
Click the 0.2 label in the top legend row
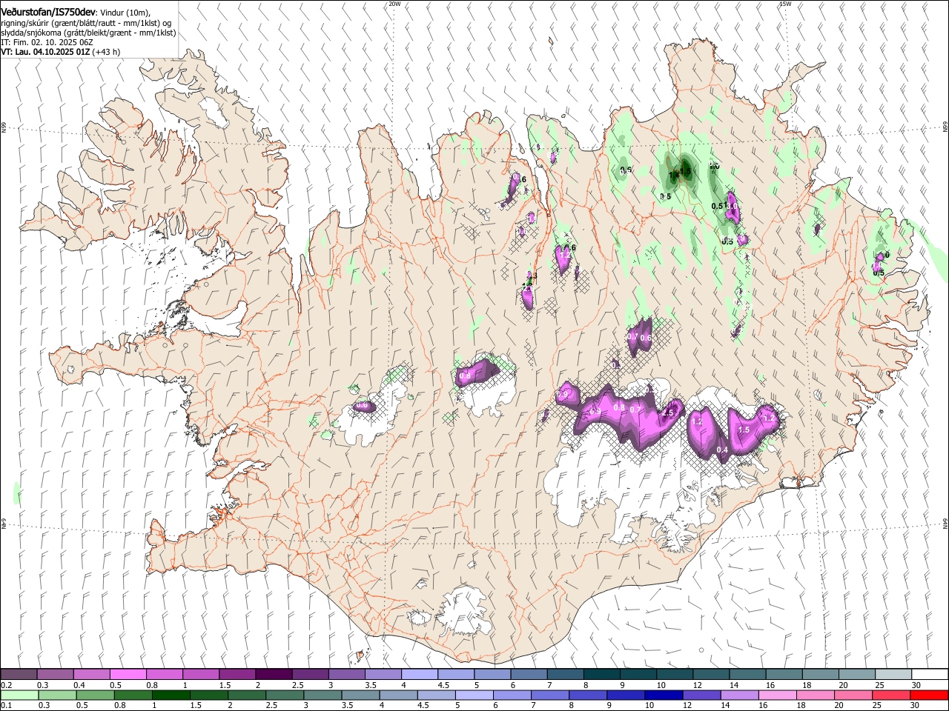point(7,685)
